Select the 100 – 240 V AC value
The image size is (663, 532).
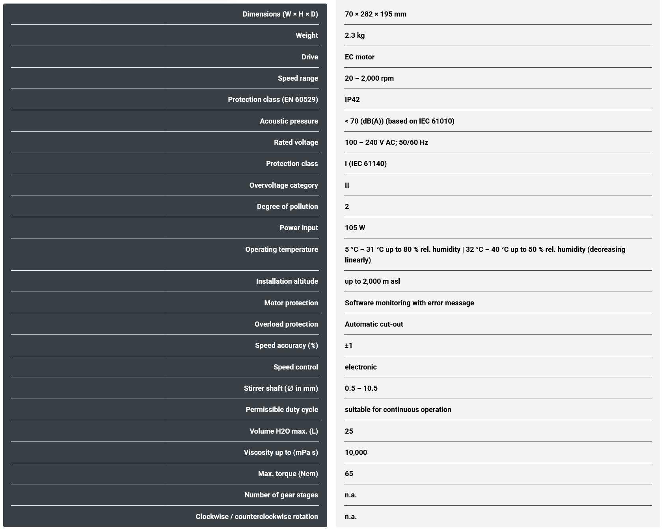[x=386, y=142]
